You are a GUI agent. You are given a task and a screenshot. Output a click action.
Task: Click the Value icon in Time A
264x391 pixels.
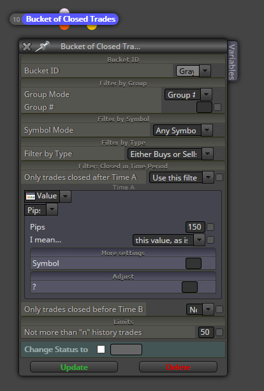[31, 196]
